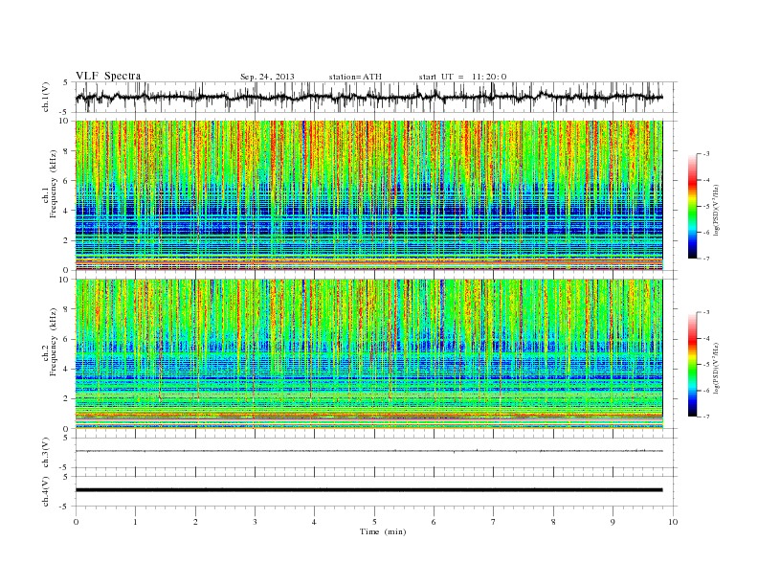Click the 'ch.4(V)' axis label

tap(46, 491)
